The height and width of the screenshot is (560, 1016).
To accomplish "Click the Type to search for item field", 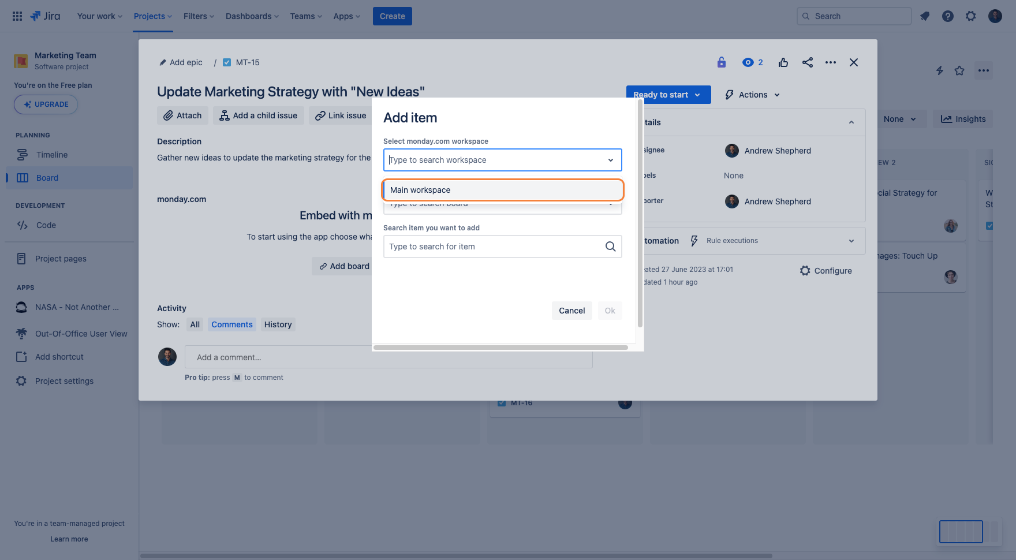I will (503, 247).
